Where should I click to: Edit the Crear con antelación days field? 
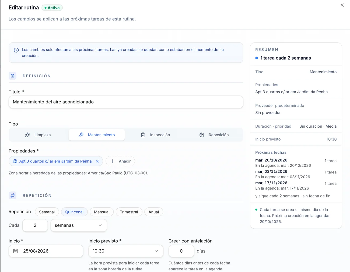181,251
